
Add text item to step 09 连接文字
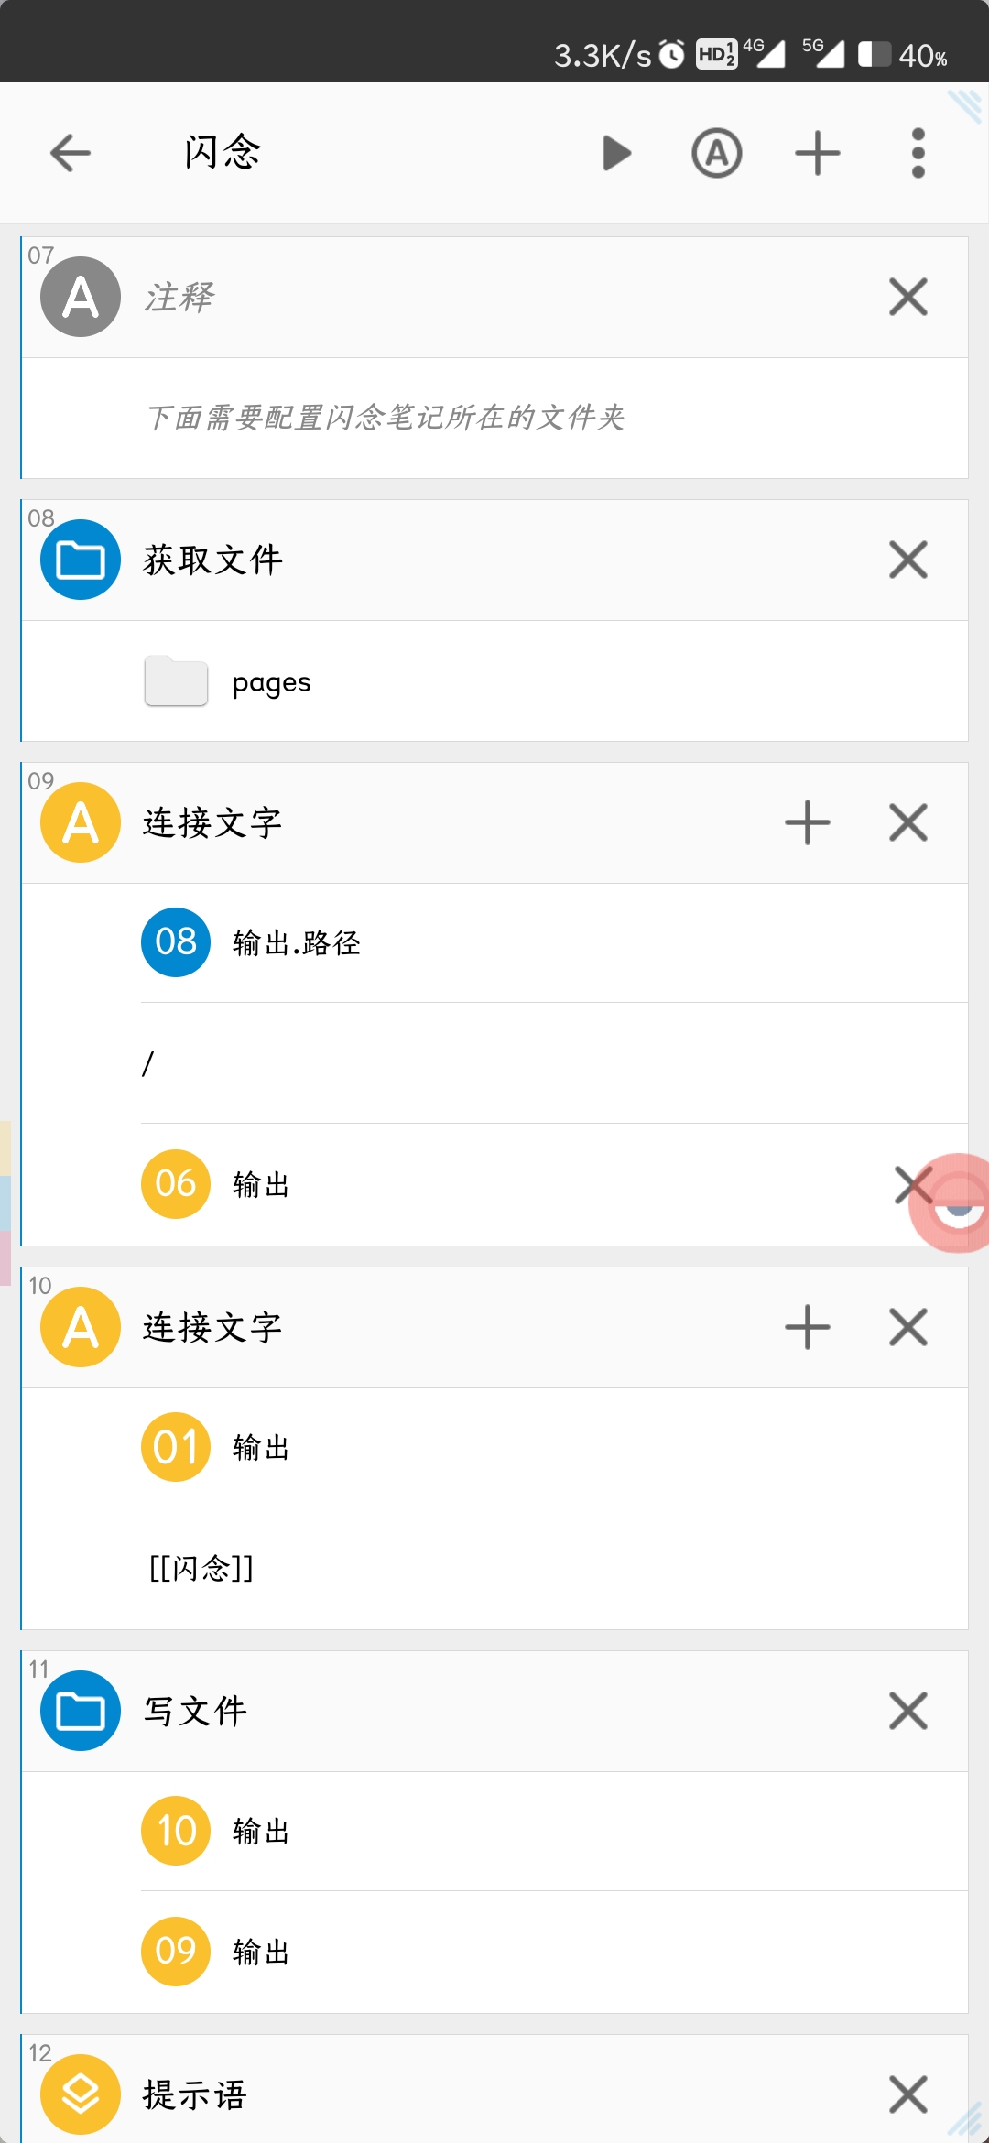(x=807, y=822)
